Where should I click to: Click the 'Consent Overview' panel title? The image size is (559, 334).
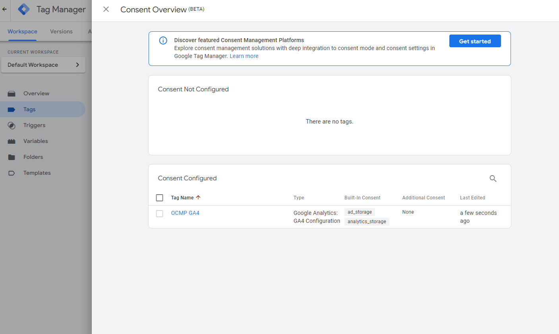tap(153, 10)
